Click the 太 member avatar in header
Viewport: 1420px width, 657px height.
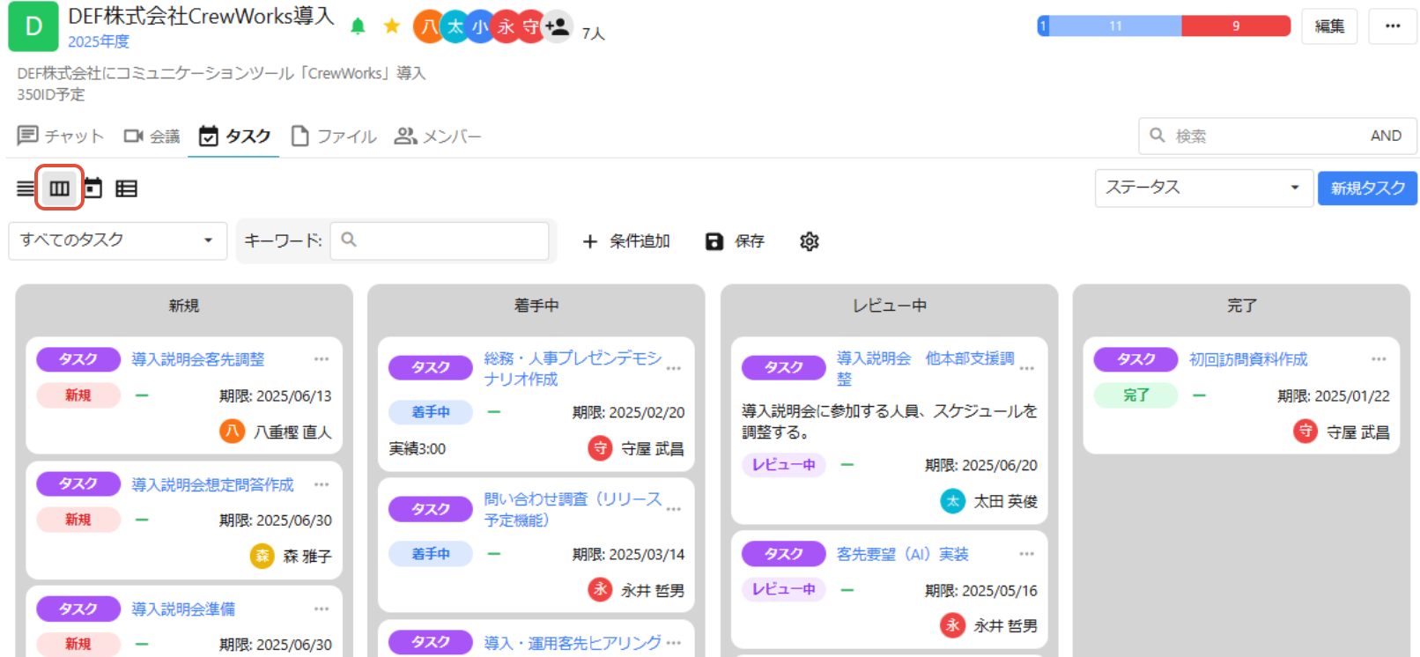coord(455,26)
